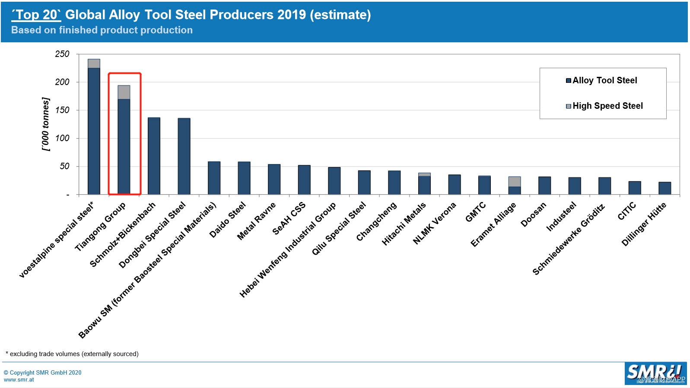
Task: Click the 'SeAH CSS' axis label
Action: click(x=289, y=218)
